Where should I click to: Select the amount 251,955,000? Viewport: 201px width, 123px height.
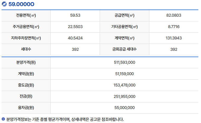[125, 96]
